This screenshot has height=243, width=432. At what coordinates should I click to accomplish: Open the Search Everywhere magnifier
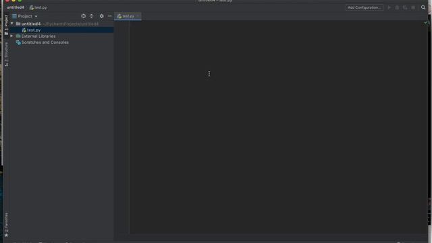(x=423, y=7)
